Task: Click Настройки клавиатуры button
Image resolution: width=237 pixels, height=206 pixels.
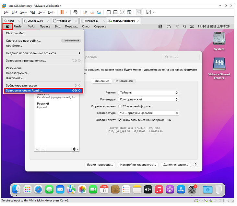Action: [138, 165]
